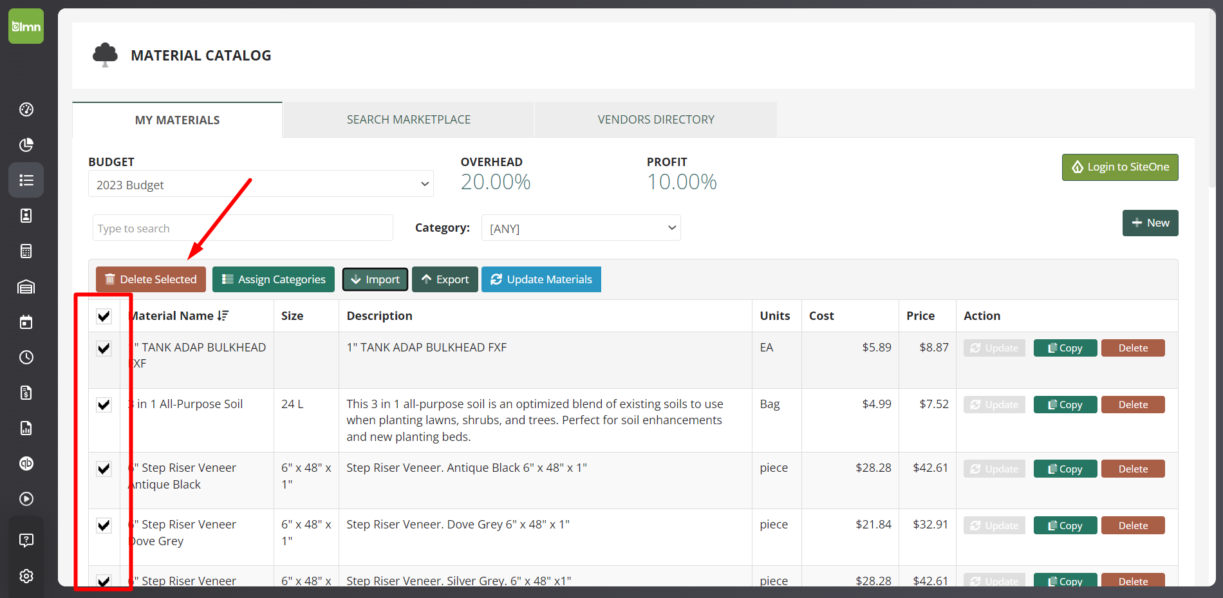Click the QuickBooks icon in sidebar

pyautogui.click(x=26, y=463)
